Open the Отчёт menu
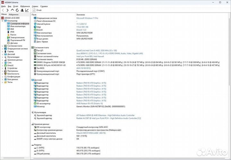 coord(16,6)
